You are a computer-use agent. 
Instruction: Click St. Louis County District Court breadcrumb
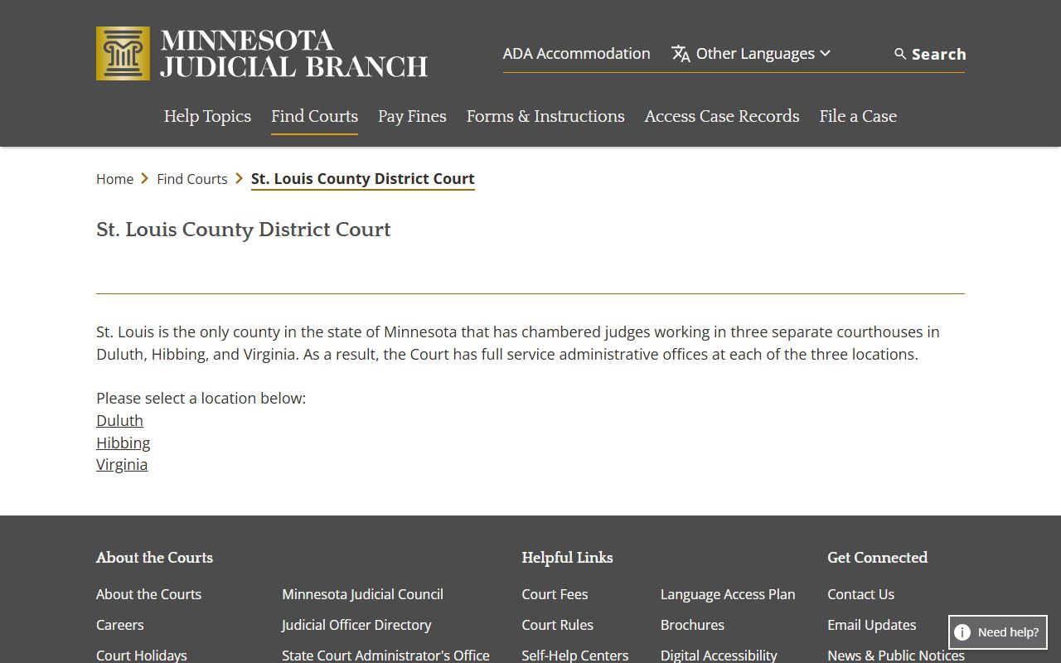click(363, 179)
